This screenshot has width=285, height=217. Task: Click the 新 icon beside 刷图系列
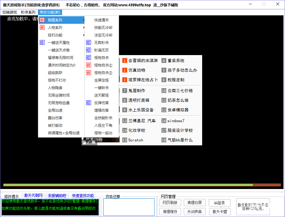[x=42, y=20]
